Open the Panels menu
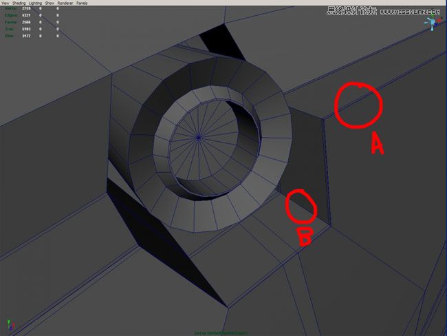447x336 pixels. 82,3
